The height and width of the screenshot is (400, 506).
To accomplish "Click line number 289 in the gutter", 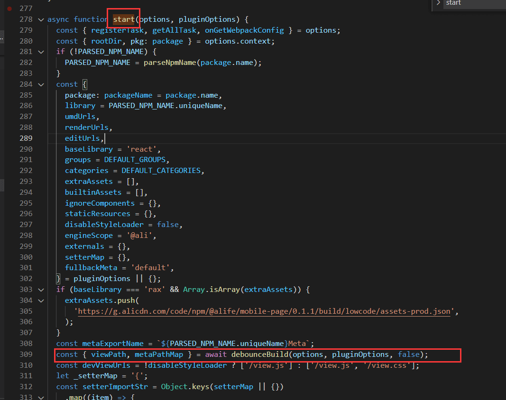I will 26,138.
